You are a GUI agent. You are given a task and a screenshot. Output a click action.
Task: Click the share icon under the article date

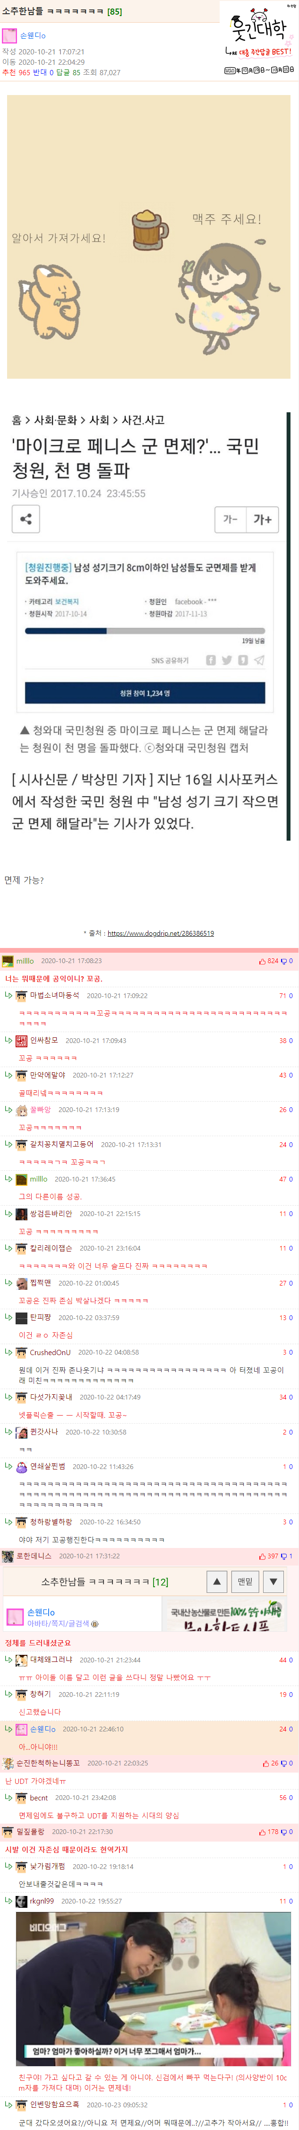[26, 519]
